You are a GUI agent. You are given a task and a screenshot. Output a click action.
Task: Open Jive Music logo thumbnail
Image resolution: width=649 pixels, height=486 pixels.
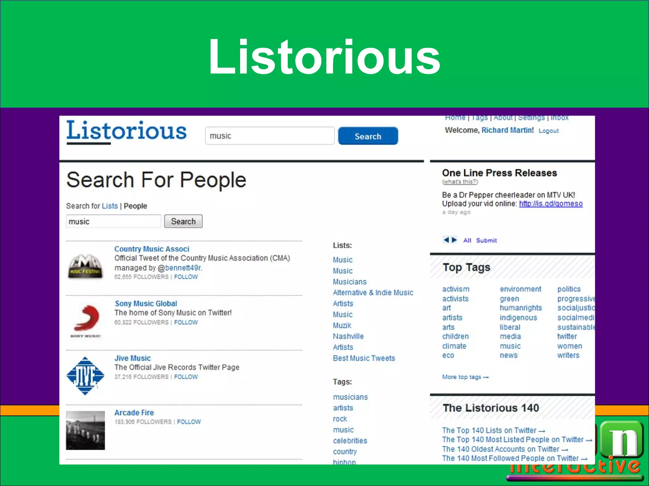tap(85, 376)
